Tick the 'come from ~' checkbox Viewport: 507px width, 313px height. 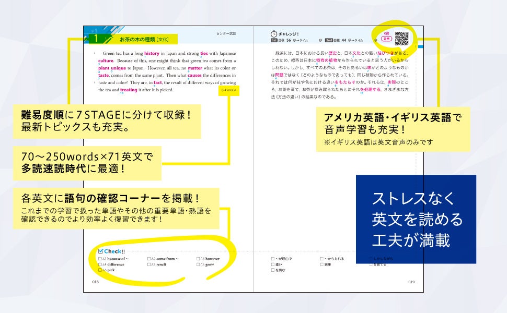click(149, 259)
